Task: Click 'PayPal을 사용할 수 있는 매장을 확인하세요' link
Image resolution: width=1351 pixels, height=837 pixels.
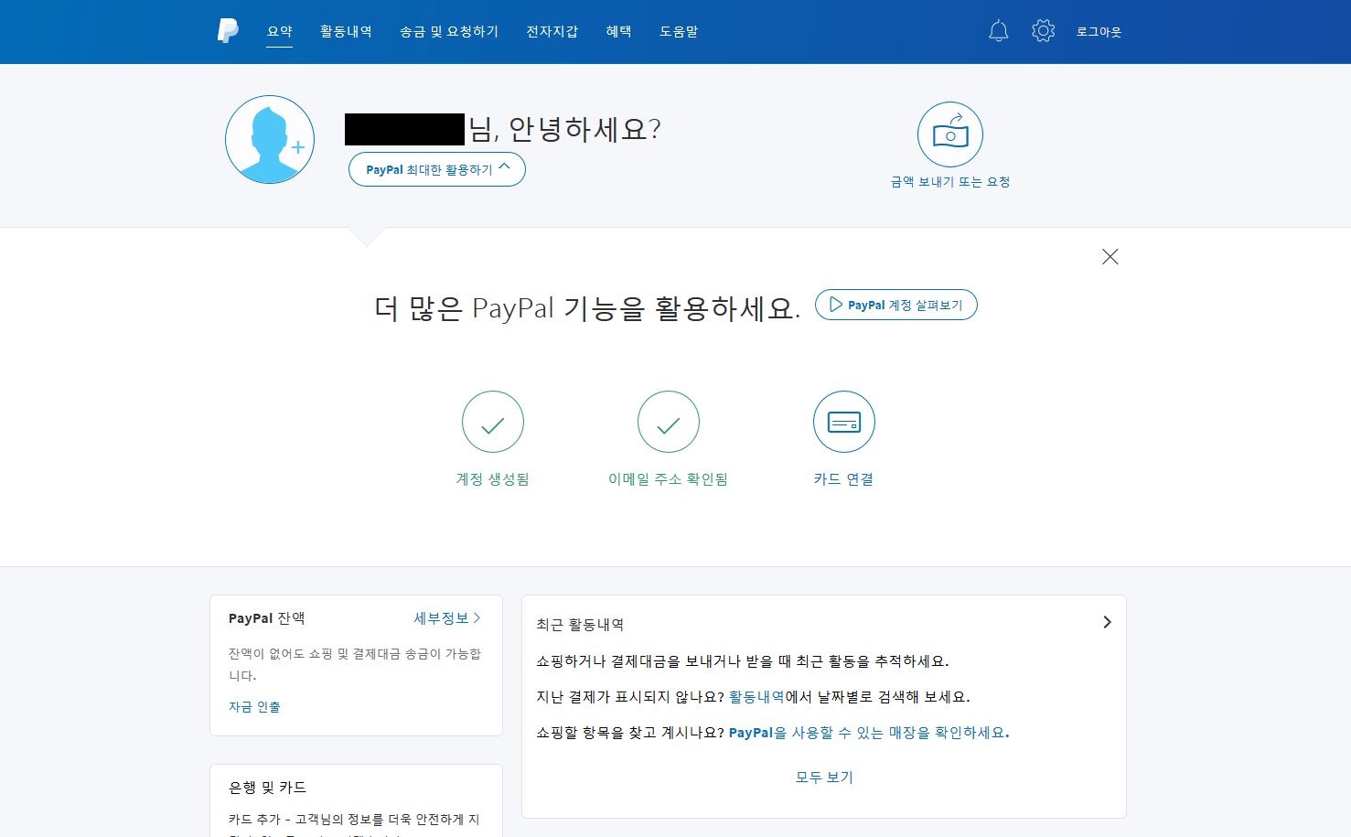Action: click(x=869, y=733)
